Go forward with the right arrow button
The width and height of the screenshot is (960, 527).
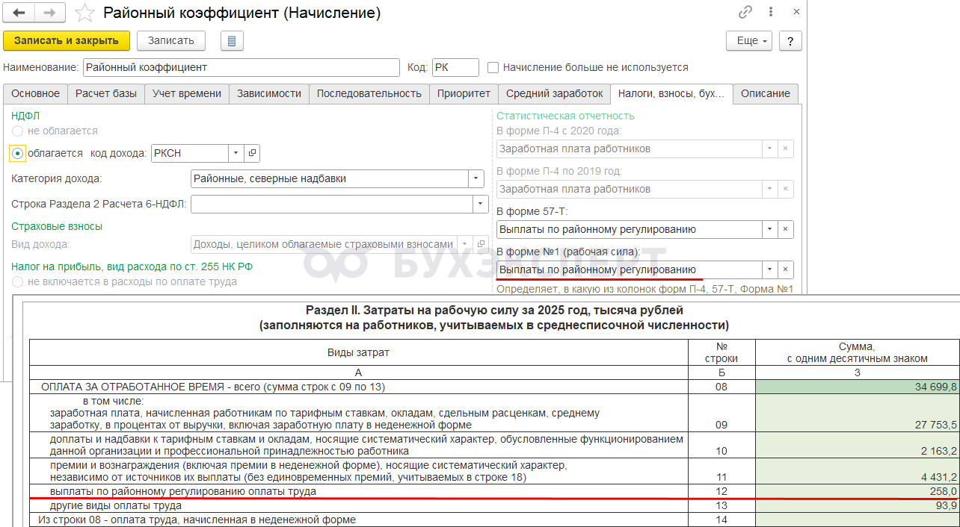tap(49, 13)
